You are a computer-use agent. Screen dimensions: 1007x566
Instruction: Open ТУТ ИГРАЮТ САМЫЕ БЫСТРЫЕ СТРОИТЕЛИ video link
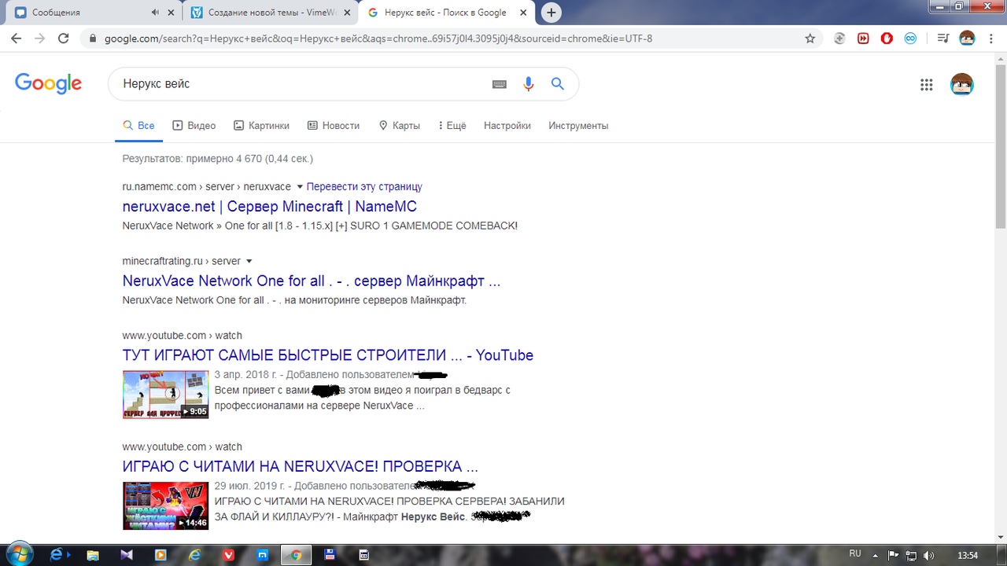(x=328, y=355)
